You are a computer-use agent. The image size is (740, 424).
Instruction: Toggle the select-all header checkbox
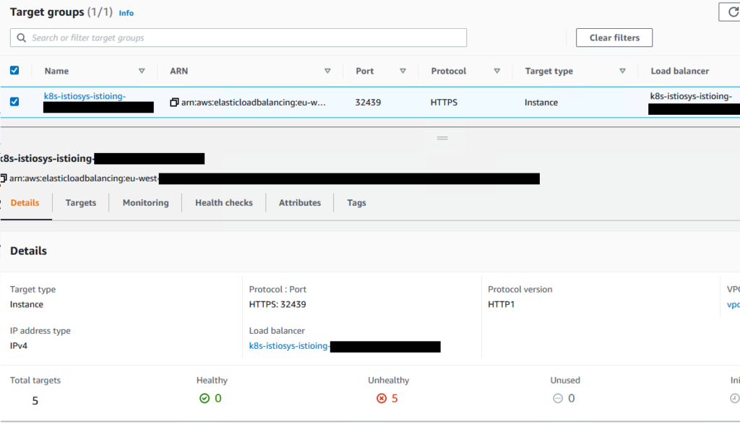tap(14, 71)
